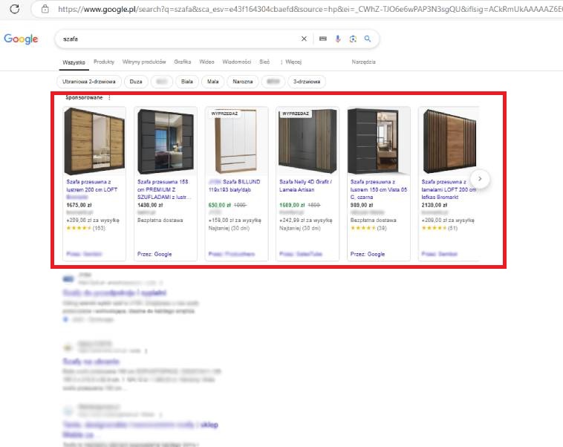Open link Szafa przesuwna z lamelami LOFT 200 cm

449,189
